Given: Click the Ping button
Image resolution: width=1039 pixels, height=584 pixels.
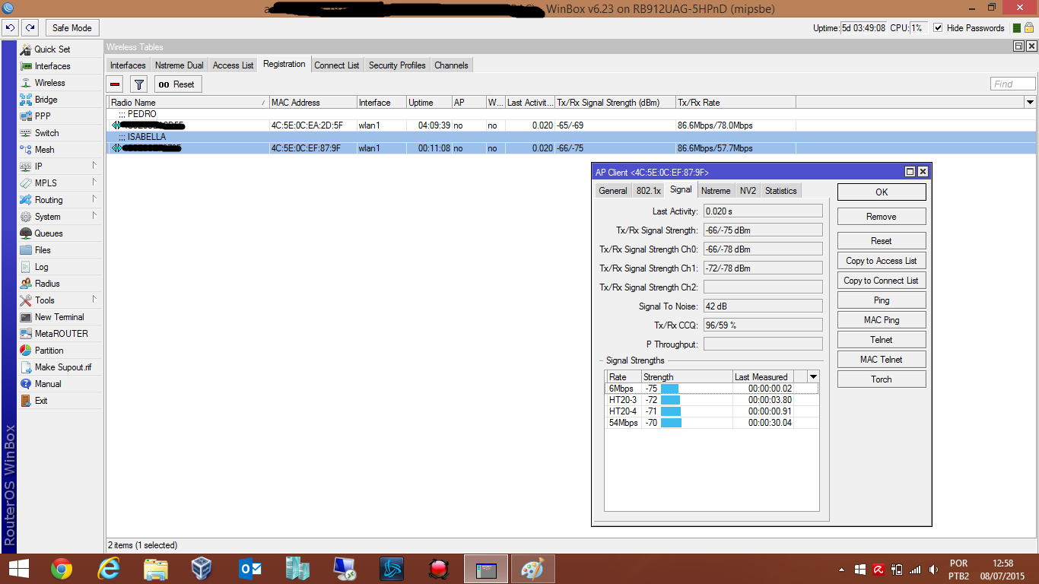Looking at the screenshot, I should [882, 300].
